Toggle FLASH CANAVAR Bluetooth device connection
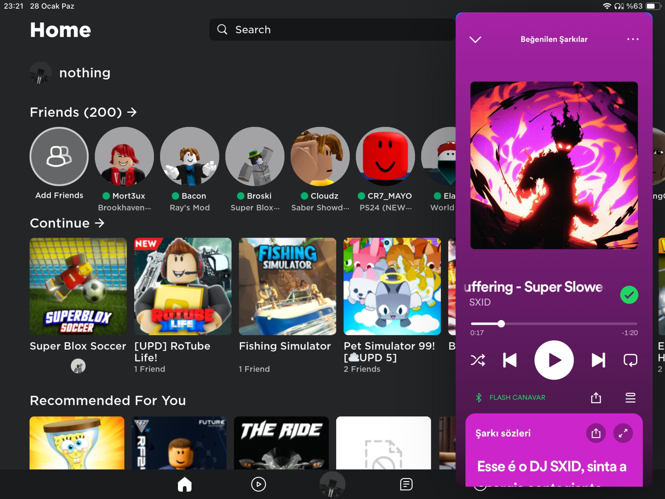Screen dimensions: 665x499 pos(512,397)
